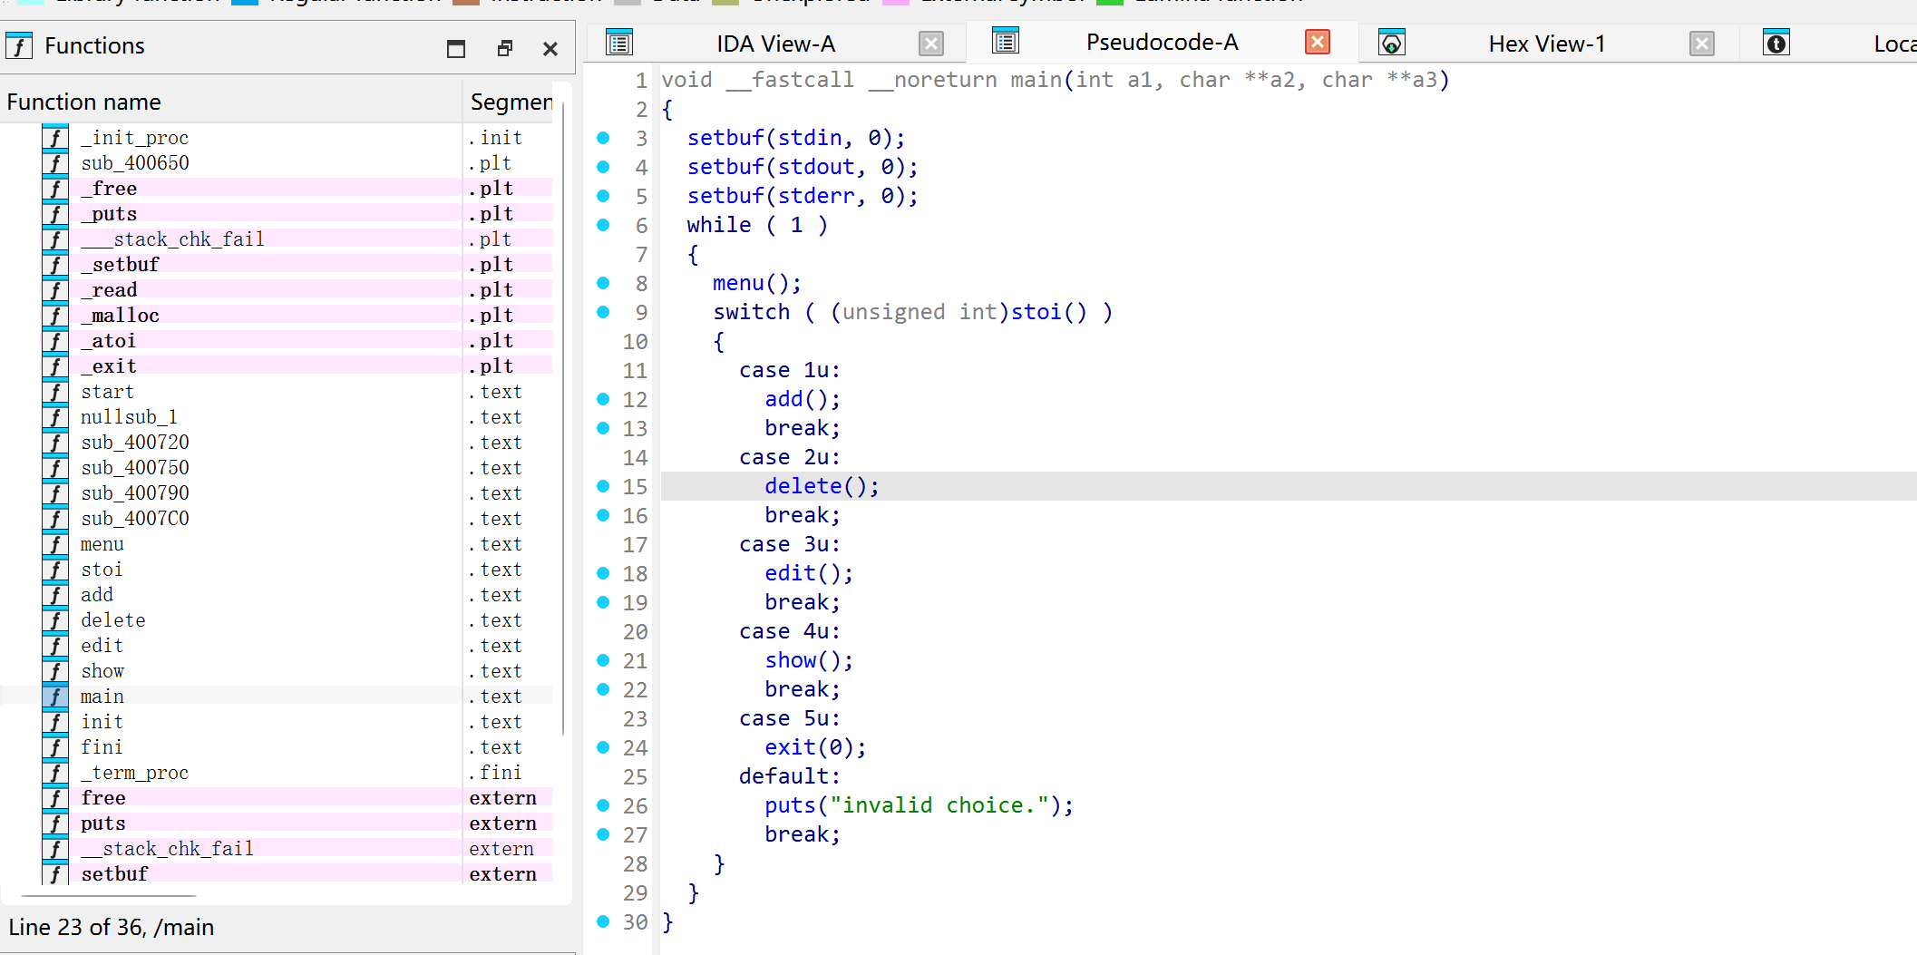
Task: Switch to the Pseudocode-A tab
Action: 1162,42
